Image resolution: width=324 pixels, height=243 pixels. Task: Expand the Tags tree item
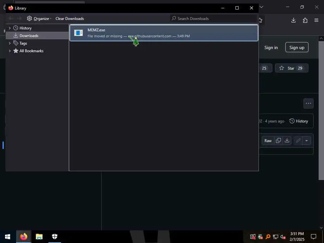(x=9, y=43)
